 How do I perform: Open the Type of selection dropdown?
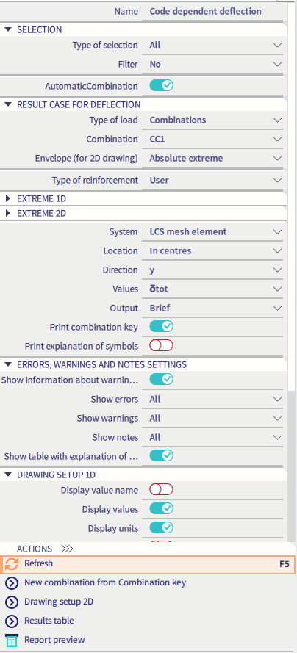(212, 45)
